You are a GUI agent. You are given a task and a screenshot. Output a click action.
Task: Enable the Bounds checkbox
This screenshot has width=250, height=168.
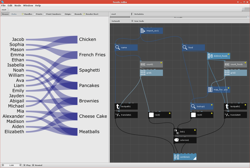tap(73, 14)
